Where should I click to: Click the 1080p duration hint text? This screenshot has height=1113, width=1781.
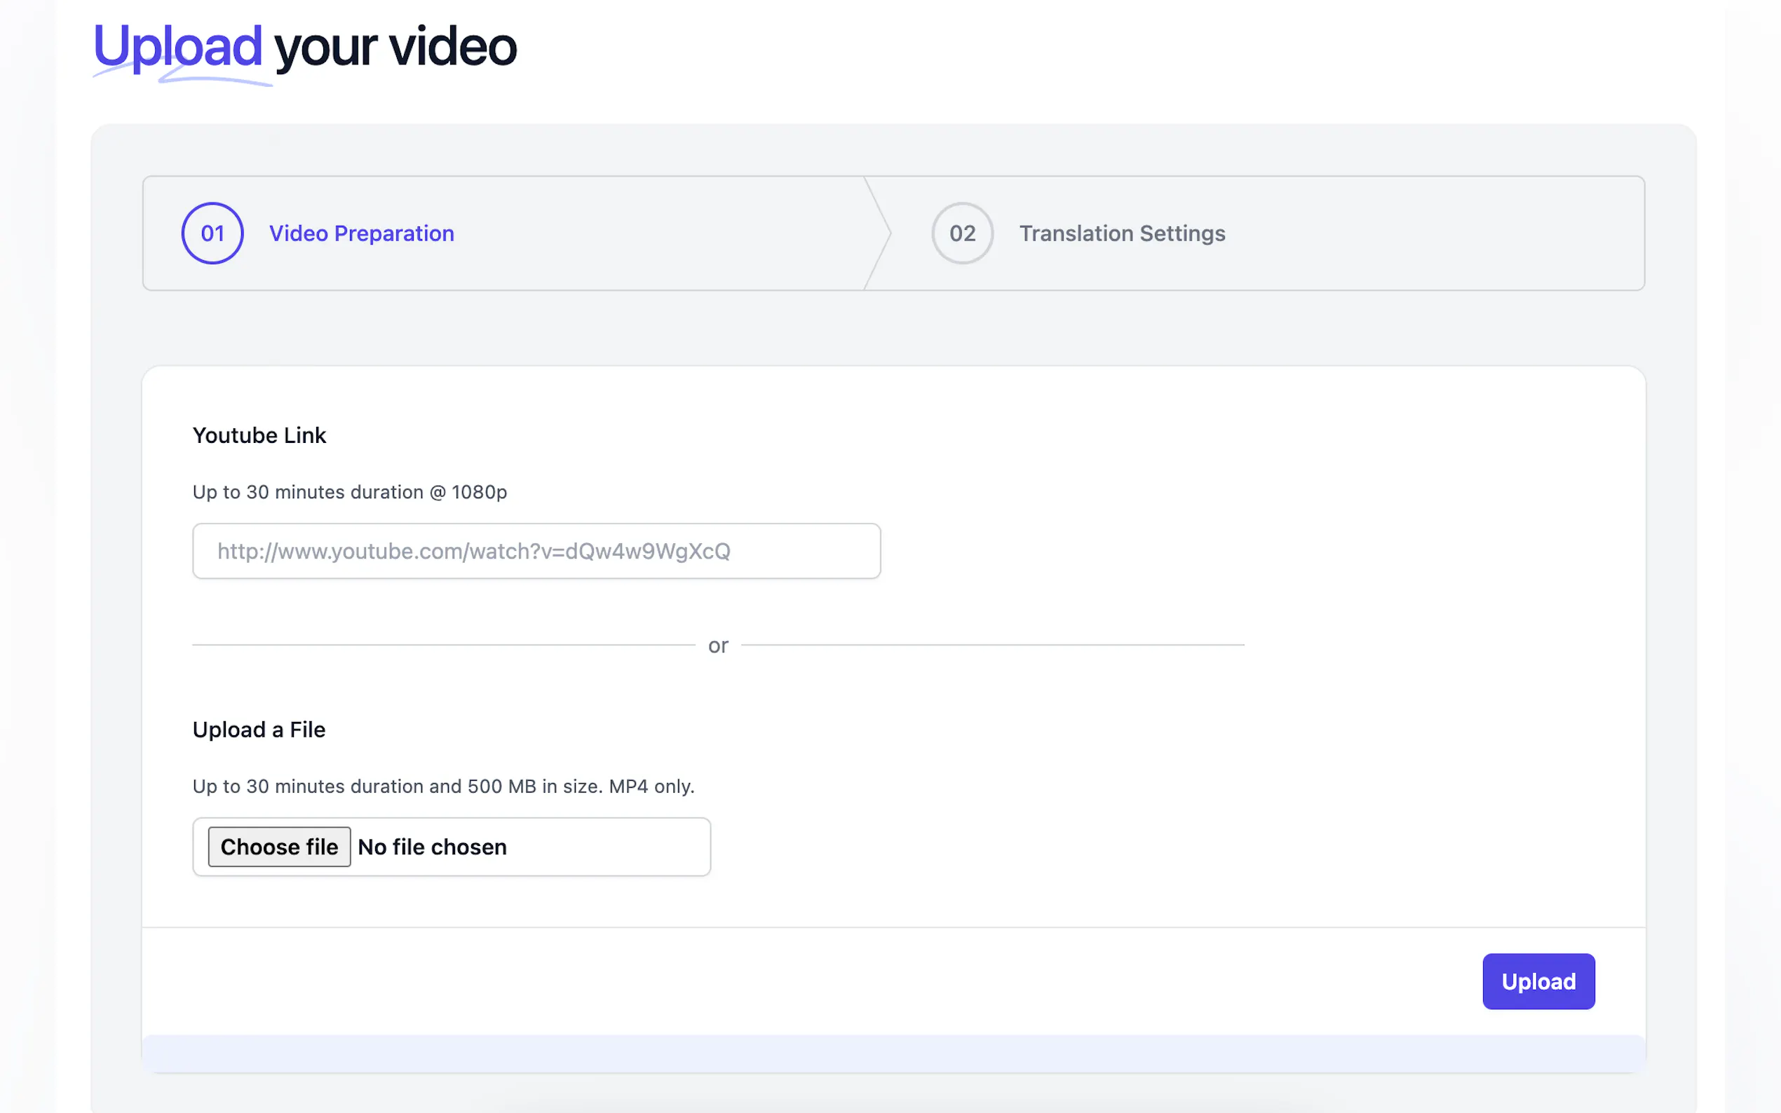pyautogui.click(x=350, y=492)
